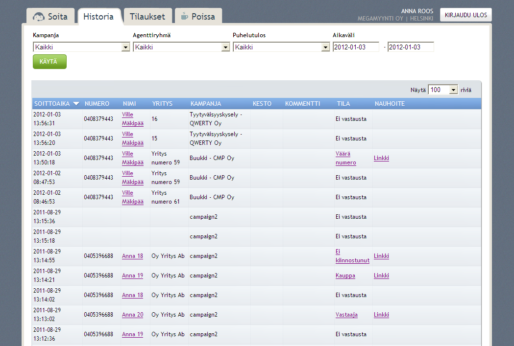Click the Aikaväli end date field
Screen dimensions: 514x346
(411, 47)
